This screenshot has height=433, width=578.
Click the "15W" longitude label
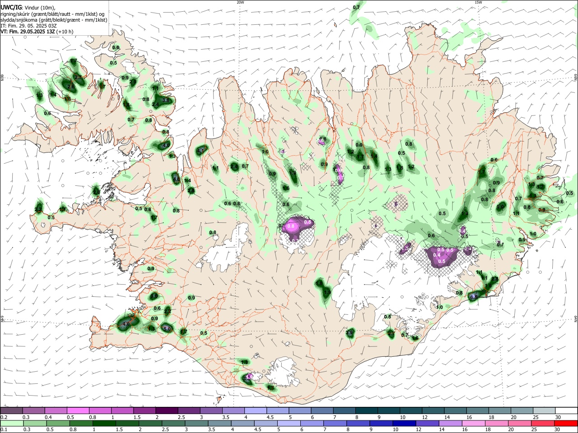click(x=478, y=2)
